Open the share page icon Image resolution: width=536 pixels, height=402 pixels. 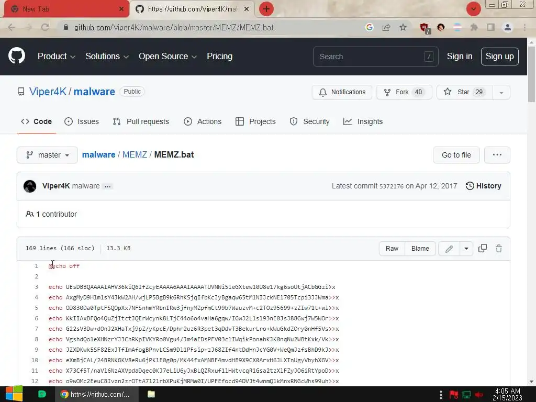pyautogui.click(x=386, y=27)
